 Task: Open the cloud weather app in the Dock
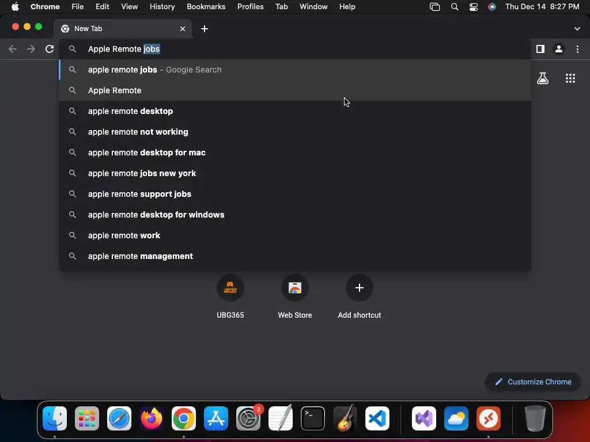(456, 418)
